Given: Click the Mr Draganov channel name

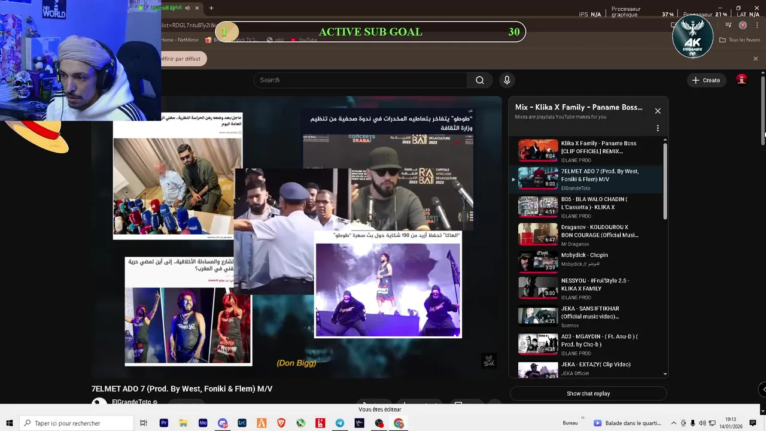Looking at the screenshot, I should [x=575, y=244].
